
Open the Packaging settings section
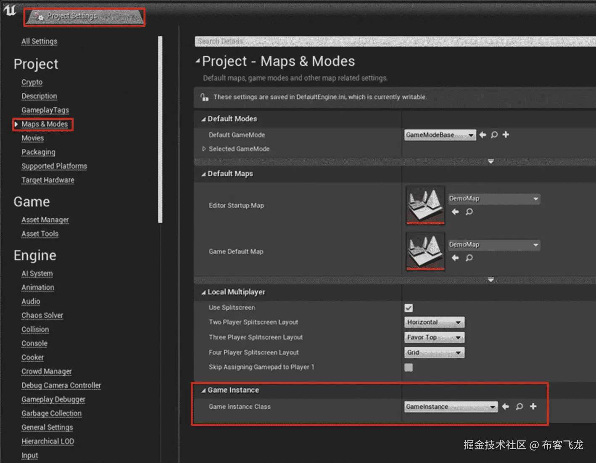tap(38, 152)
